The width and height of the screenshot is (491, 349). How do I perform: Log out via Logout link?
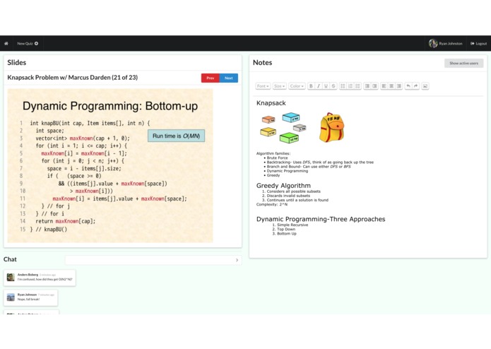pos(478,44)
